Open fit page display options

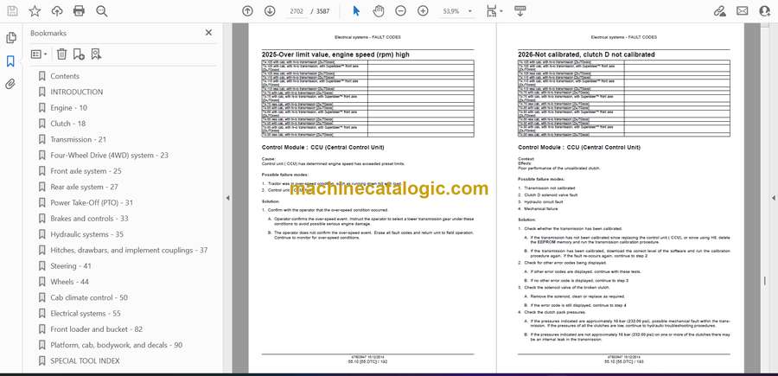click(x=494, y=11)
